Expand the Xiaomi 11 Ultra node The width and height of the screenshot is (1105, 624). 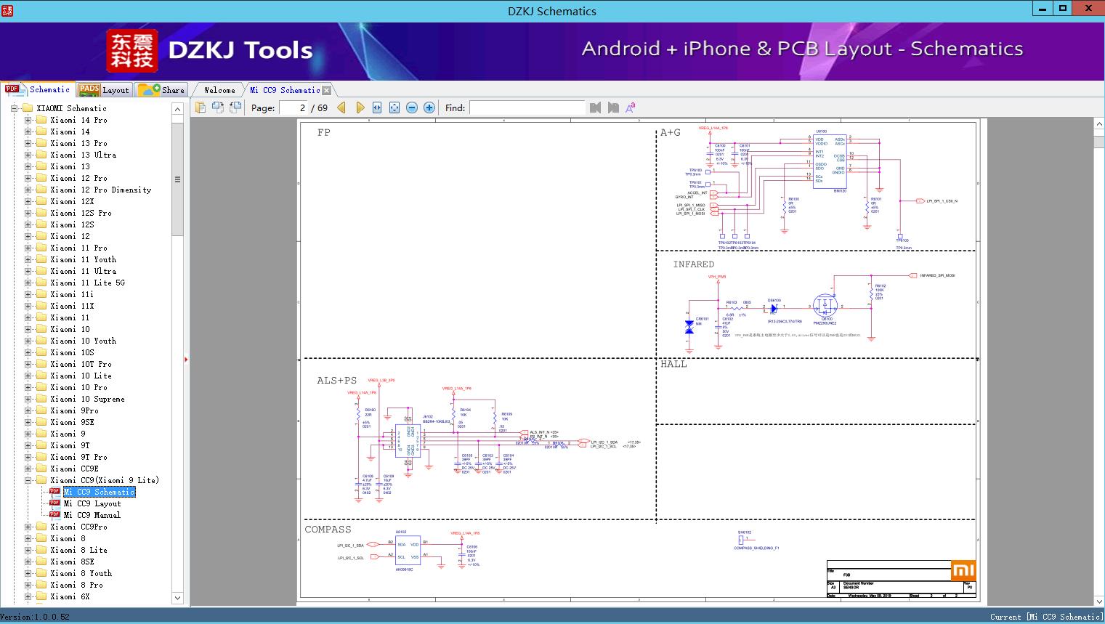28,271
